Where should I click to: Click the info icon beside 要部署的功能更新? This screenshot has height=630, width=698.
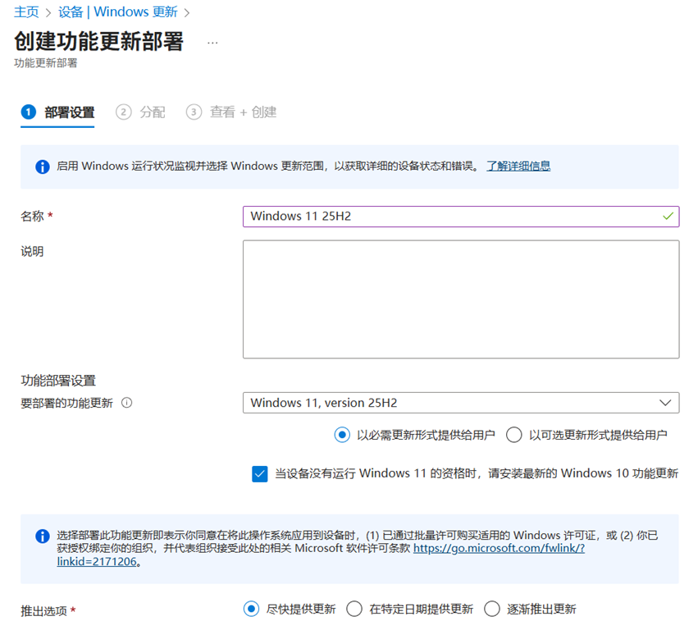[x=126, y=403]
